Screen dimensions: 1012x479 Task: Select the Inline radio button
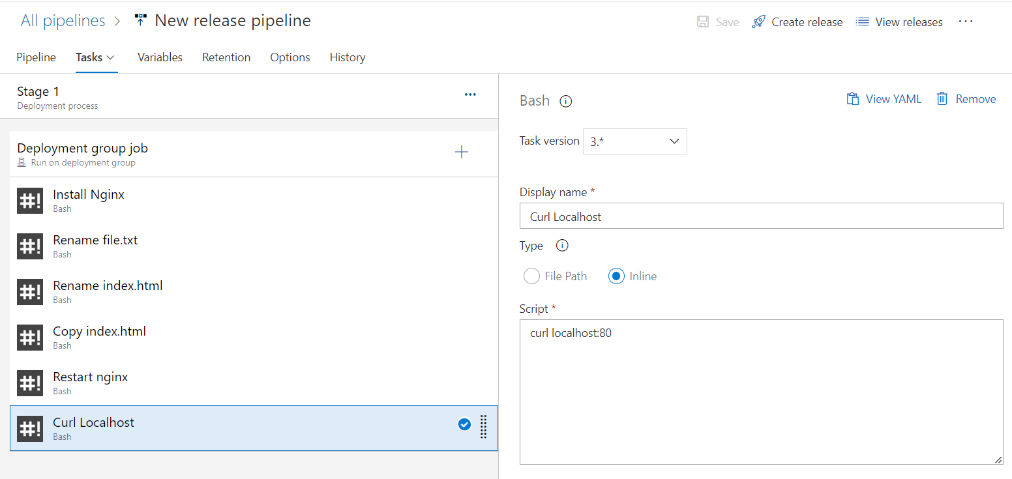tap(616, 276)
